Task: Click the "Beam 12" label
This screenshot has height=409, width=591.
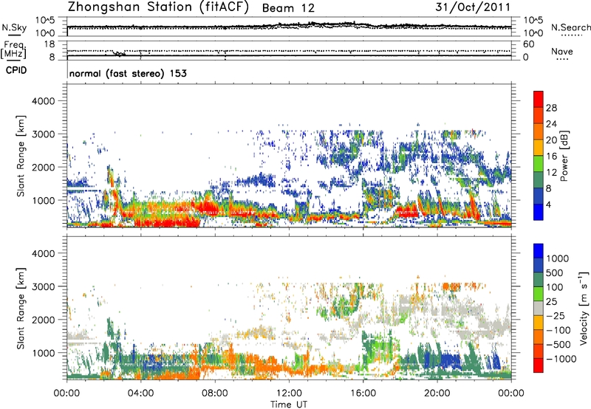Action: click(x=288, y=8)
